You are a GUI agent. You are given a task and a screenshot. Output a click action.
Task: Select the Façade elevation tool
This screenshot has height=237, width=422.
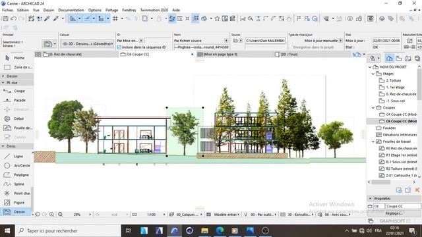tap(16, 100)
